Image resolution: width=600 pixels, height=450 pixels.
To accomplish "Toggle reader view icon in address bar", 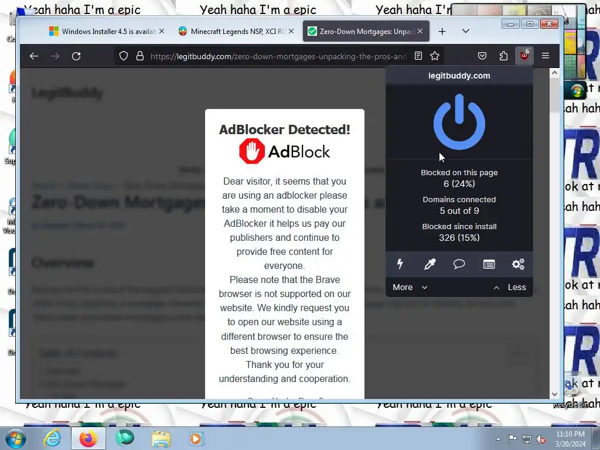I will (418, 56).
